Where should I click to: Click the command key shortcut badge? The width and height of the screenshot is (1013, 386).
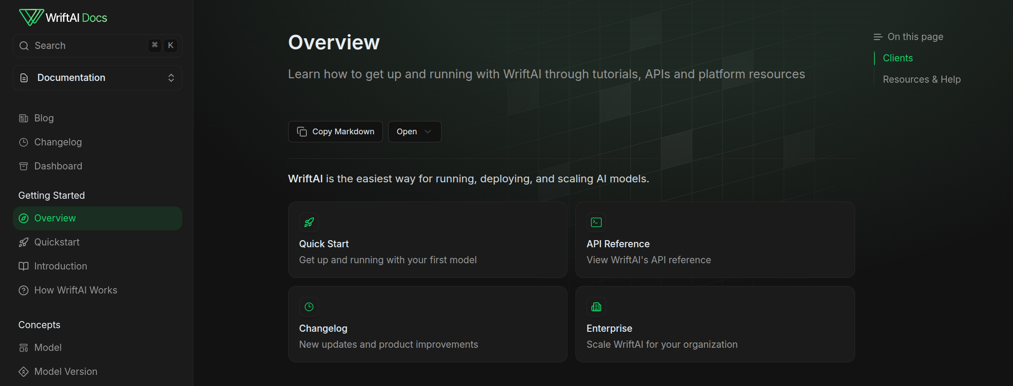(x=155, y=45)
